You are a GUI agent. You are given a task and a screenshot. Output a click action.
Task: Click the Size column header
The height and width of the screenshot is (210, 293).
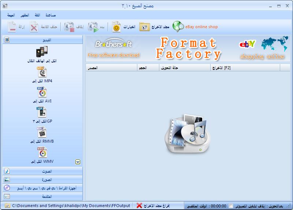pos(148,68)
